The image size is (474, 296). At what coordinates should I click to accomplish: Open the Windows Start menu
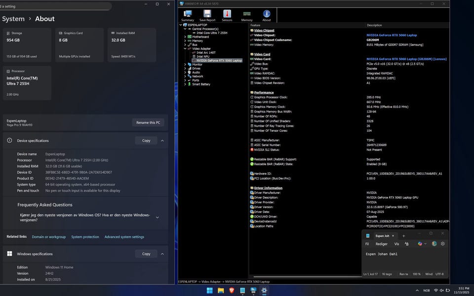tap(210, 290)
